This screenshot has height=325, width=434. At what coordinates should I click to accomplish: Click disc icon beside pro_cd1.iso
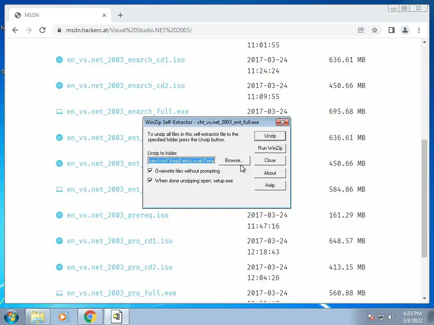[59, 241]
